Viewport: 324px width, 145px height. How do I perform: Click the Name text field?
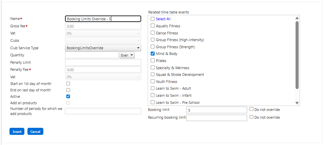coord(103,19)
